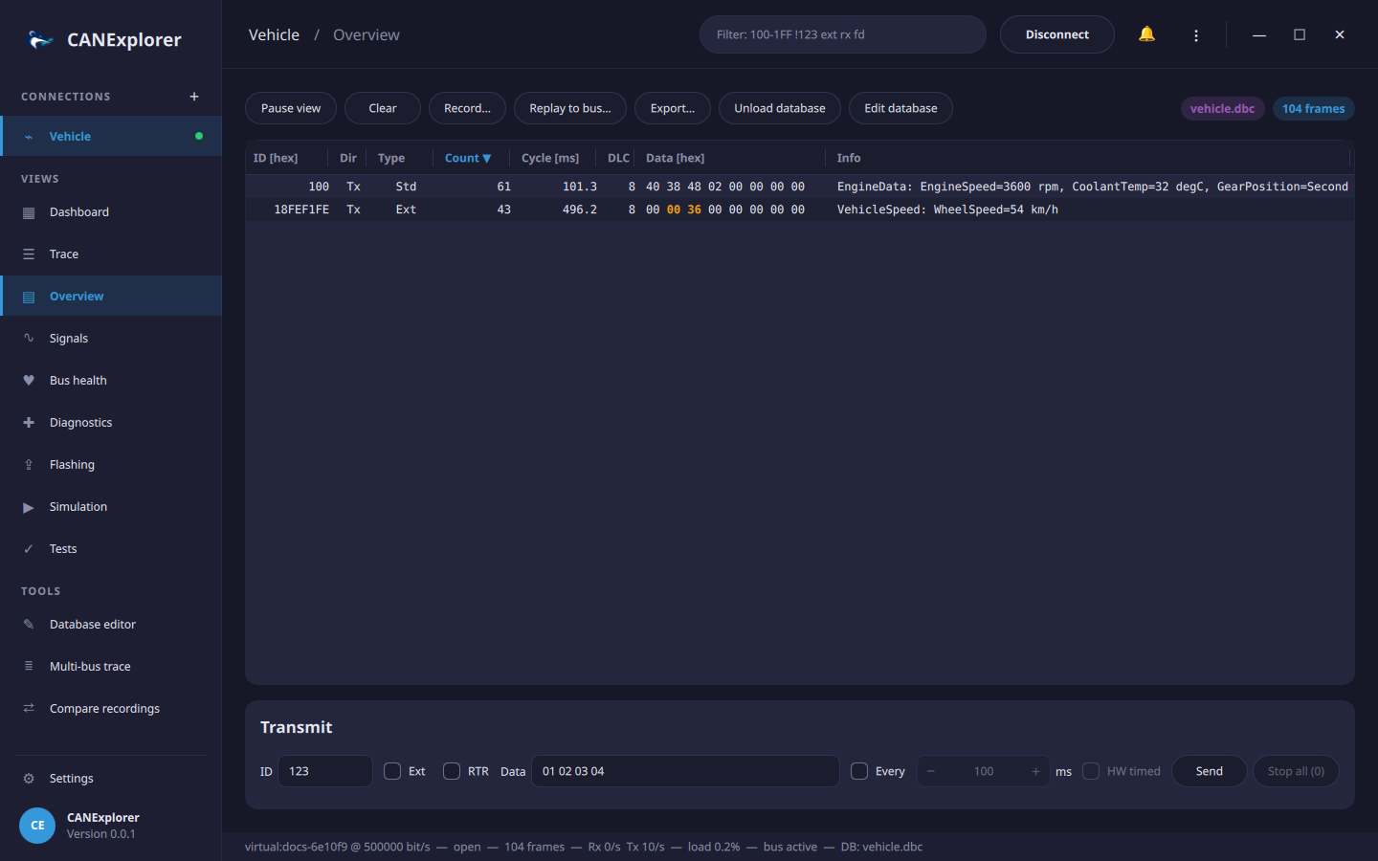Enable the Ext checkbox in Transmit
This screenshot has width=1378, height=861.
392,771
